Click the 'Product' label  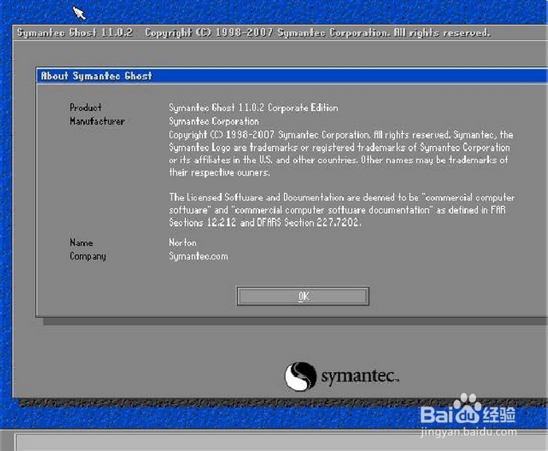(x=85, y=107)
